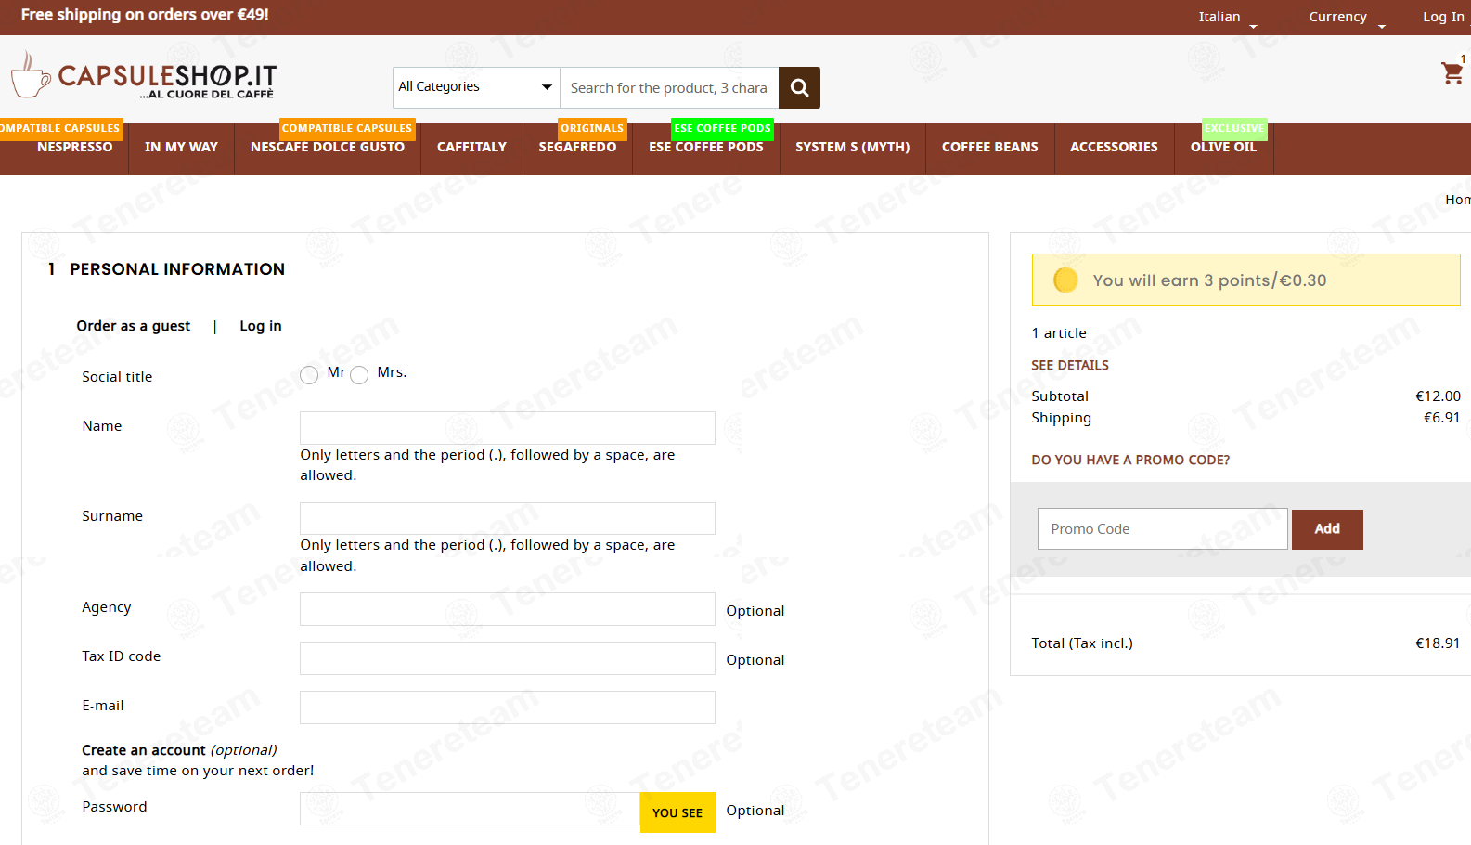
Task: Focus the product search box
Action: pos(669,87)
